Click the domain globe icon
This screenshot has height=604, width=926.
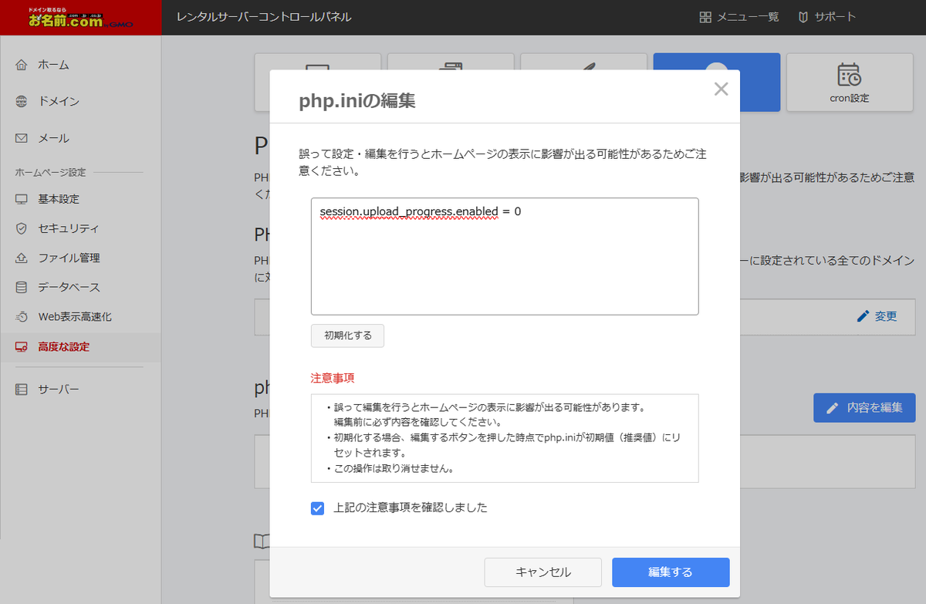[22, 102]
